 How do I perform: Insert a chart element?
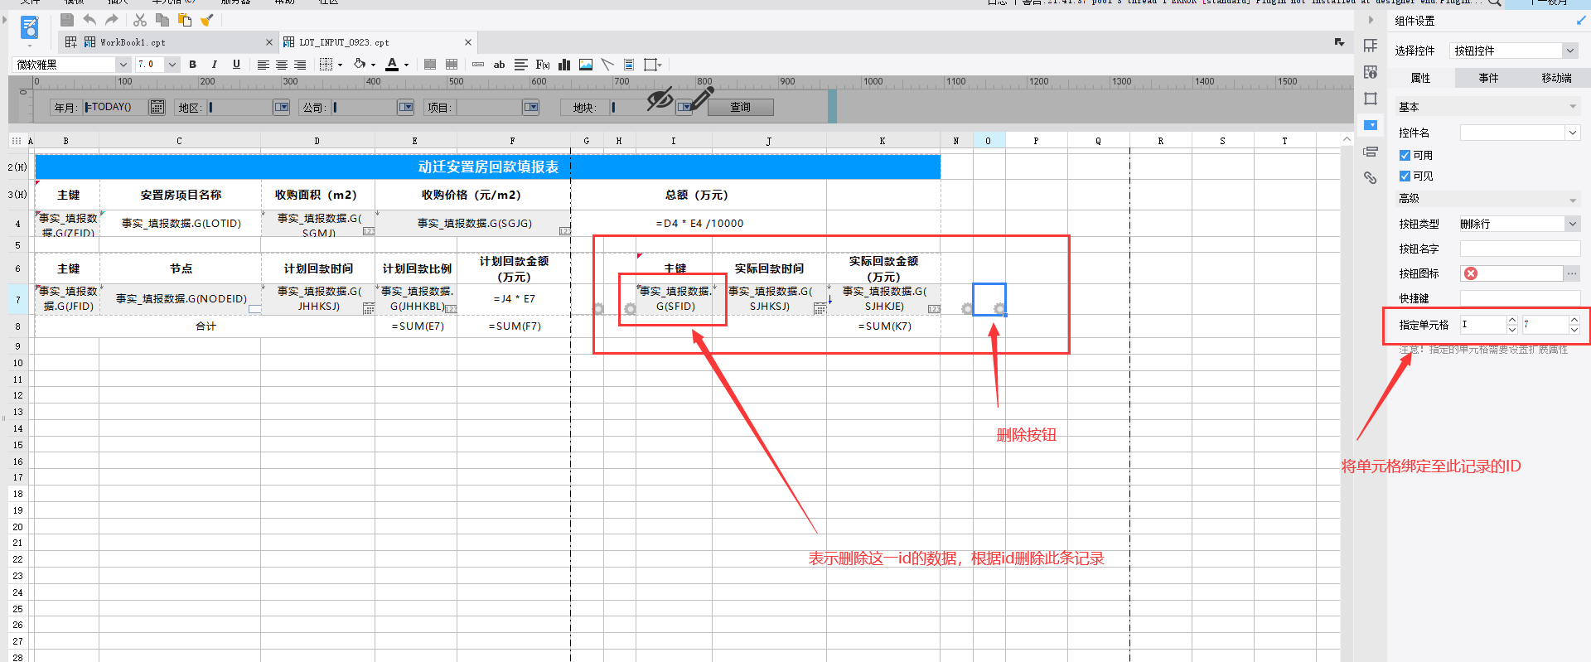(564, 65)
